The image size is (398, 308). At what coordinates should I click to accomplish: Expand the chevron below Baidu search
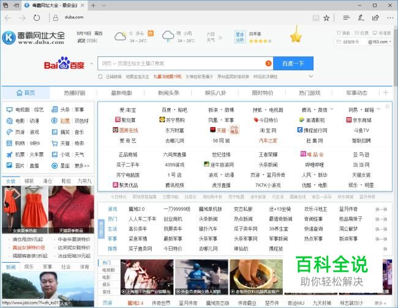click(x=310, y=76)
